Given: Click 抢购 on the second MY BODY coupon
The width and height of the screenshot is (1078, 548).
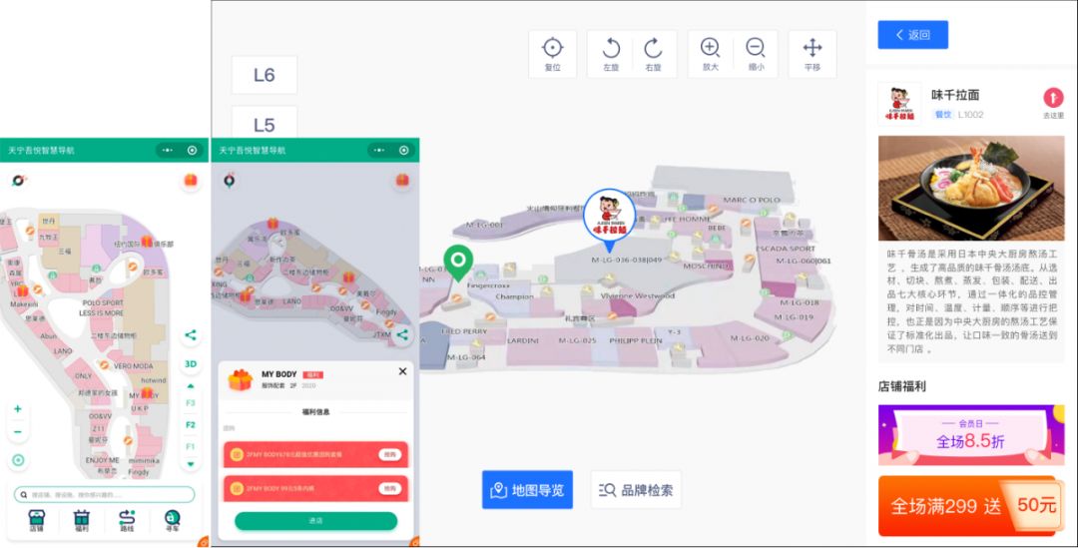Looking at the screenshot, I should [x=390, y=488].
